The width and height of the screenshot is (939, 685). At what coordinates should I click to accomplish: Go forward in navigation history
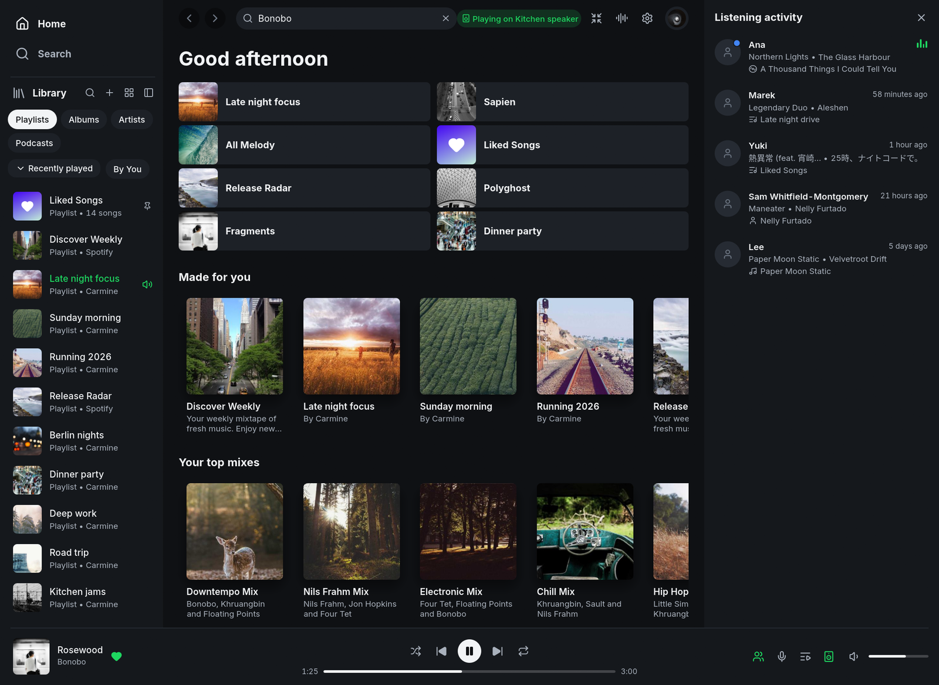(x=215, y=18)
